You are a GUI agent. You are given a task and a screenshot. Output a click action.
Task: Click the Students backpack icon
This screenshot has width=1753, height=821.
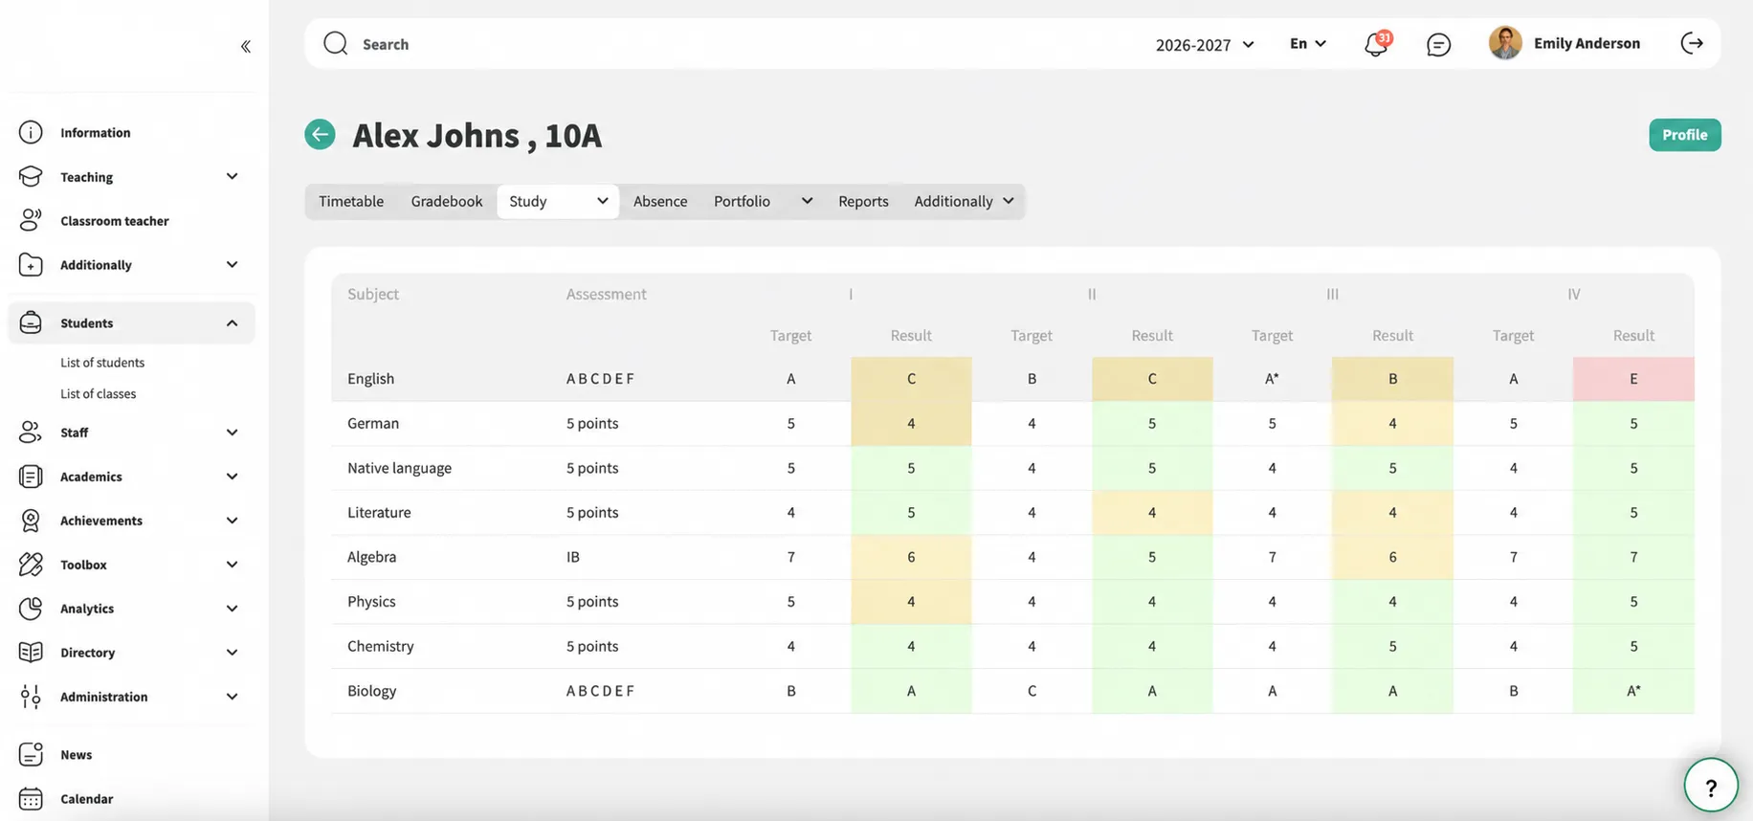coord(31,322)
